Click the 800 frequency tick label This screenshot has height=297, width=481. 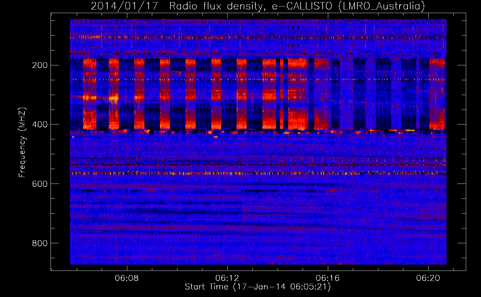(x=40, y=243)
